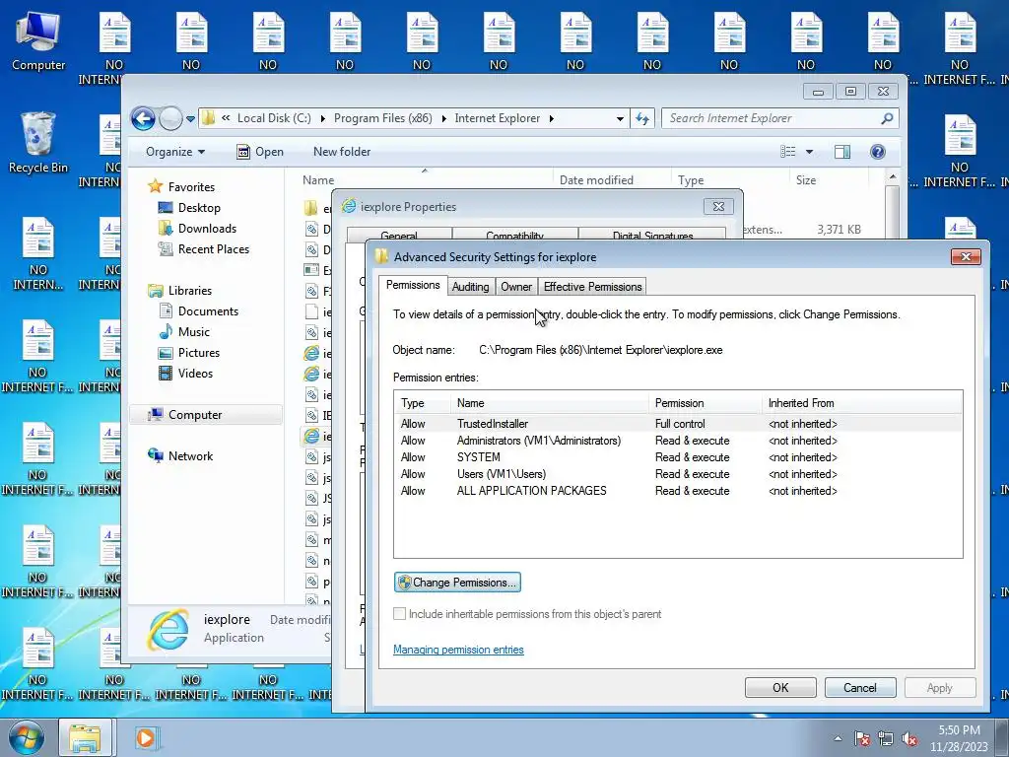Select Computer in the navigation pane

(x=206, y=415)
